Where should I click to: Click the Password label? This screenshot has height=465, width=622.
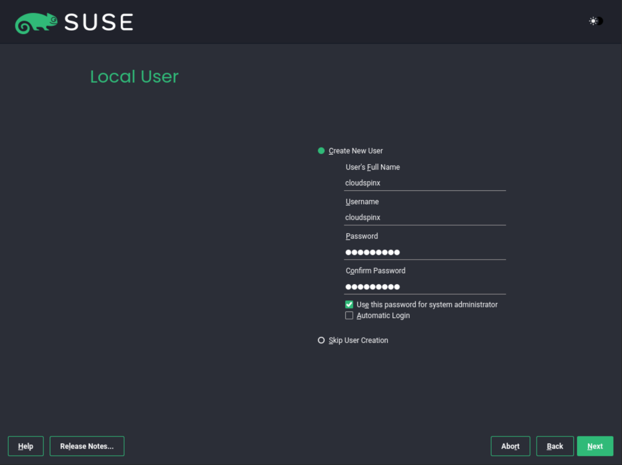[x=361, y=236]
